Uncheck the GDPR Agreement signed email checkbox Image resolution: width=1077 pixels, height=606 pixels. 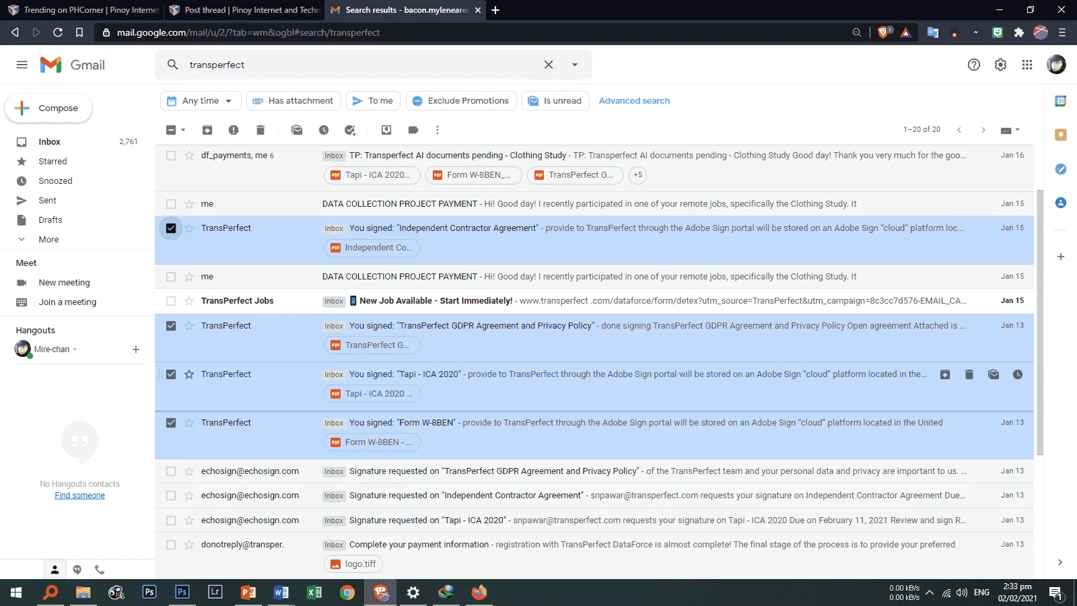point(171,326)
